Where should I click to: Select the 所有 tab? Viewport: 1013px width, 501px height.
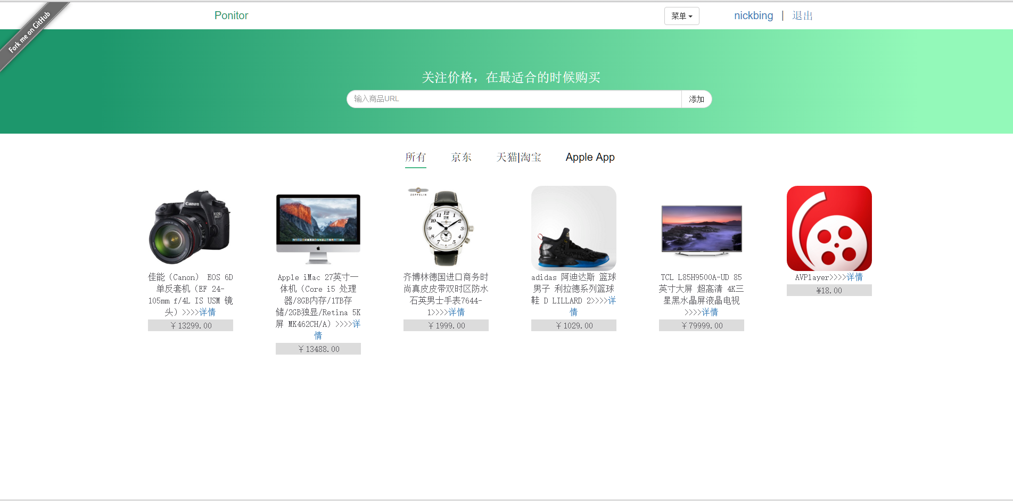416,157
